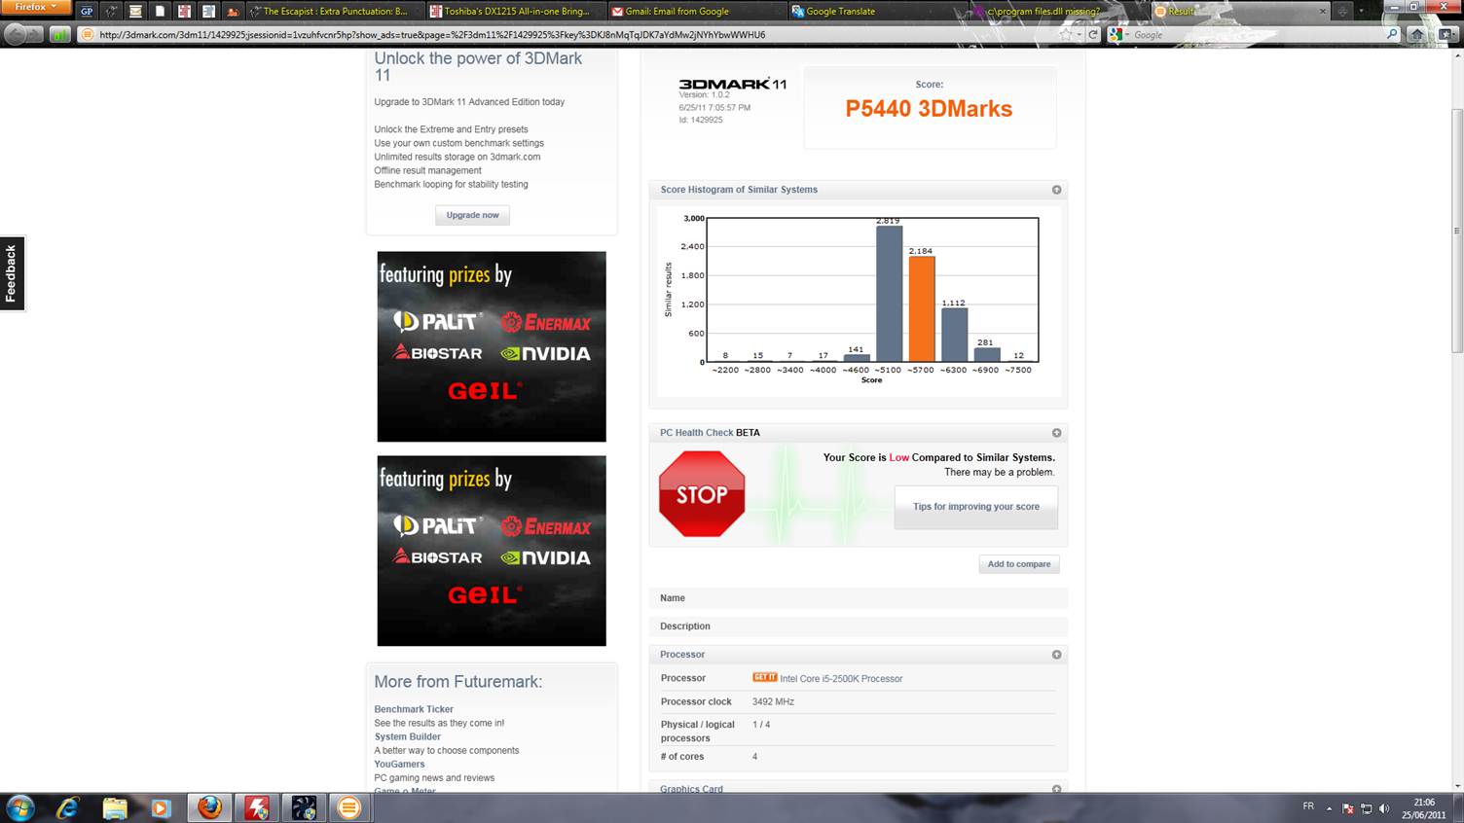The width and height of the screenshot is (1464, 823).
Task: Collapse the Score Histogram of Similar Systems panel
Action: 1056,190
